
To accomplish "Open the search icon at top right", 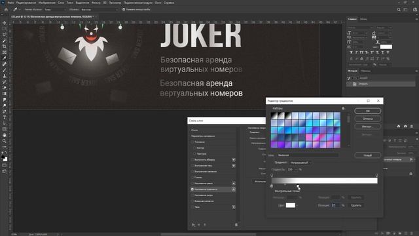I will click(x=399, y=9).
